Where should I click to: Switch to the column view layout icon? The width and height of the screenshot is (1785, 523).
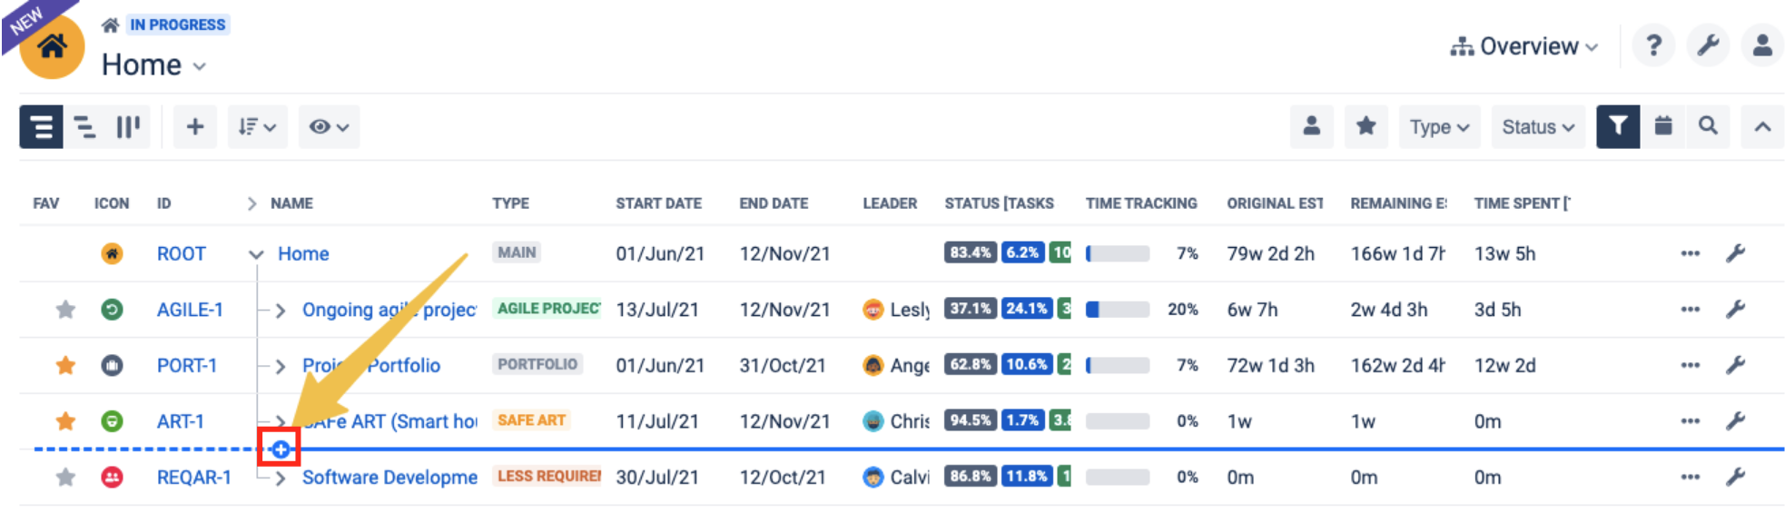(127, 126)
